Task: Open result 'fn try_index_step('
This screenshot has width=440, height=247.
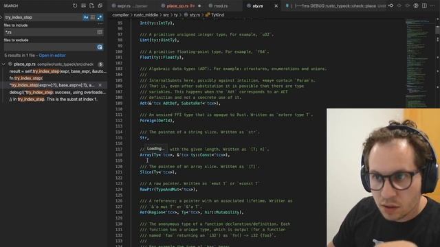Action: tap(26, 78)
